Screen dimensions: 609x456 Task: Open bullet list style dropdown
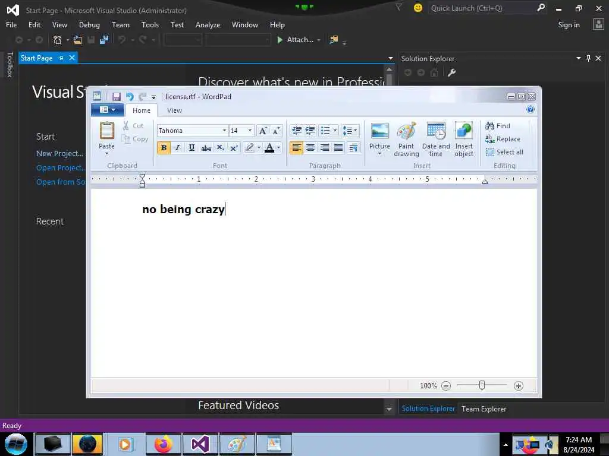335,131
